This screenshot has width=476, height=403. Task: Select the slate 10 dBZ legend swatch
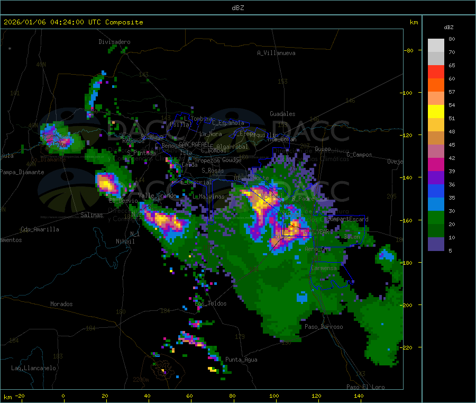coord(436,244)
